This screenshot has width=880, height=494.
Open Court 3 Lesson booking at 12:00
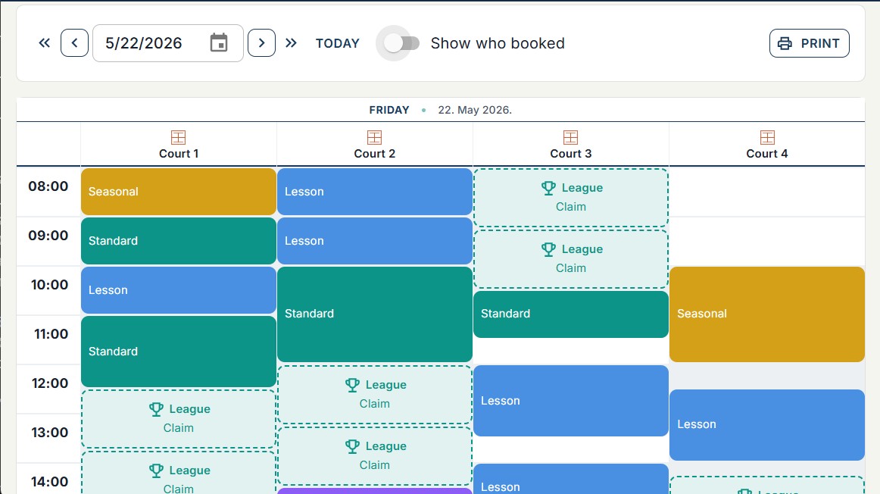pyautogui.click(x=571, y=401)
